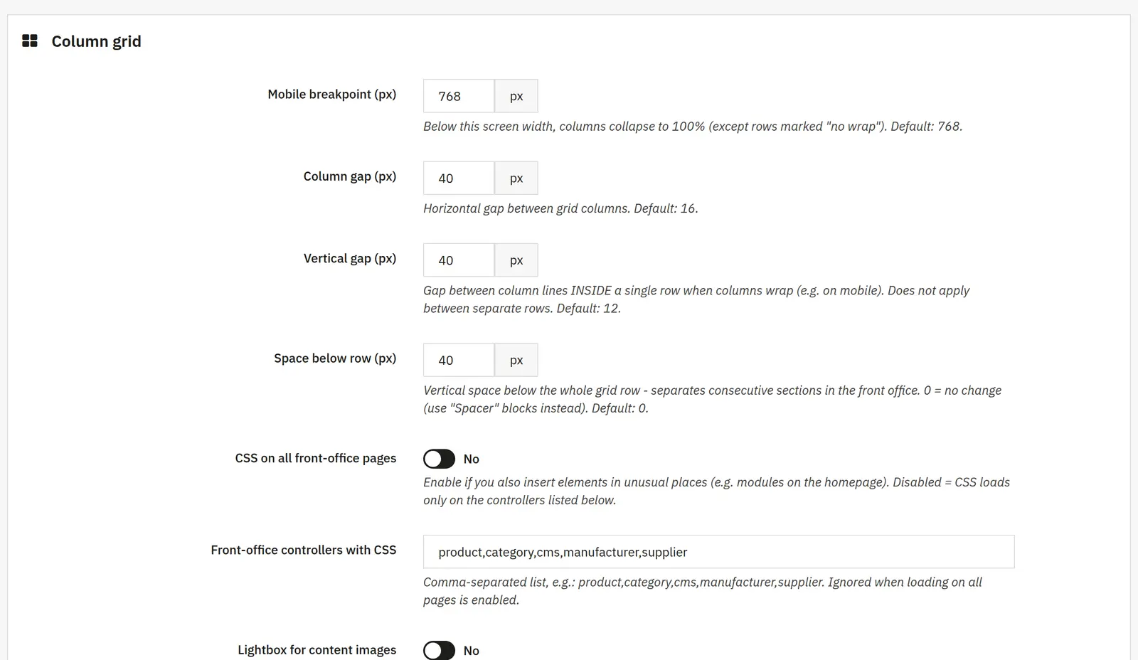1138x660 pixels.
Task: Focus the Space below row input field
Action: tap(459, 360)
